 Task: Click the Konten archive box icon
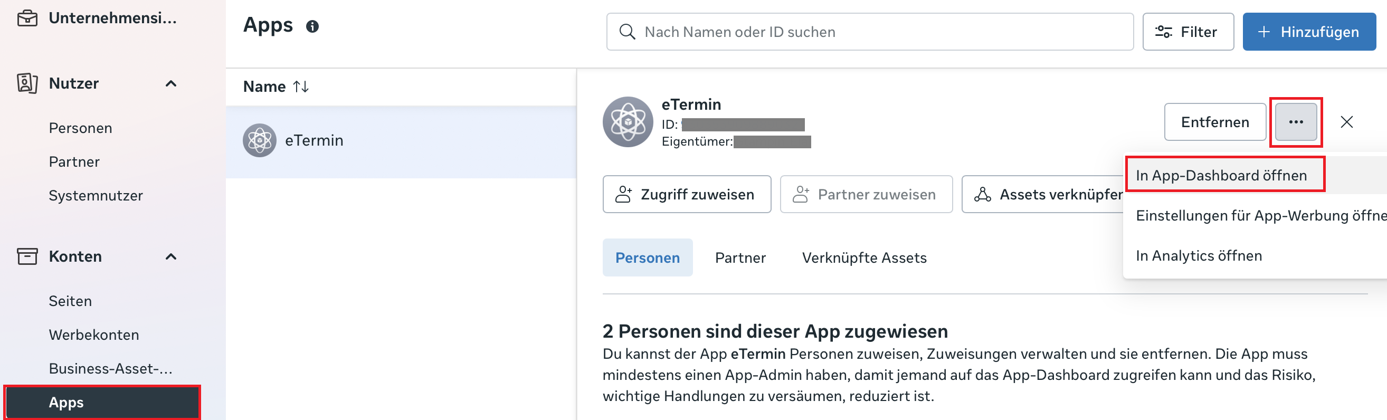pos(27,256)
